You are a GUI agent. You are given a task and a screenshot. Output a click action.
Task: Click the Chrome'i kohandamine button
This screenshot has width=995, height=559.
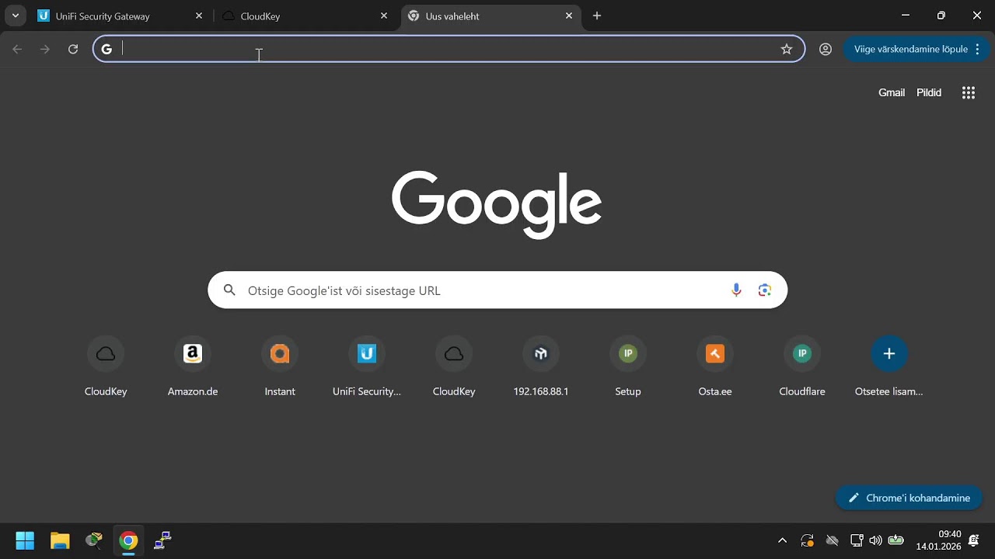pyautogui.click(x=909, y=498)
